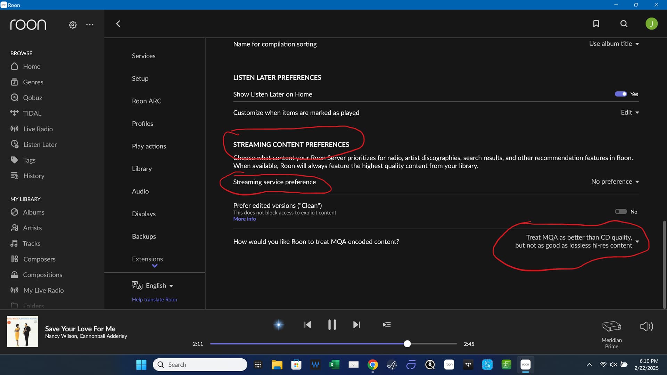The width and height of the screenshot is (667, 375).
Task: Open Audio settings tab
Action: (x=140, y=191)
